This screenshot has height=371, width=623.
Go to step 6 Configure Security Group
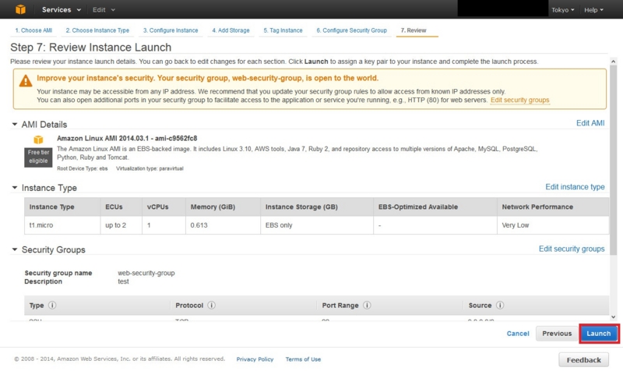[352, 30]
